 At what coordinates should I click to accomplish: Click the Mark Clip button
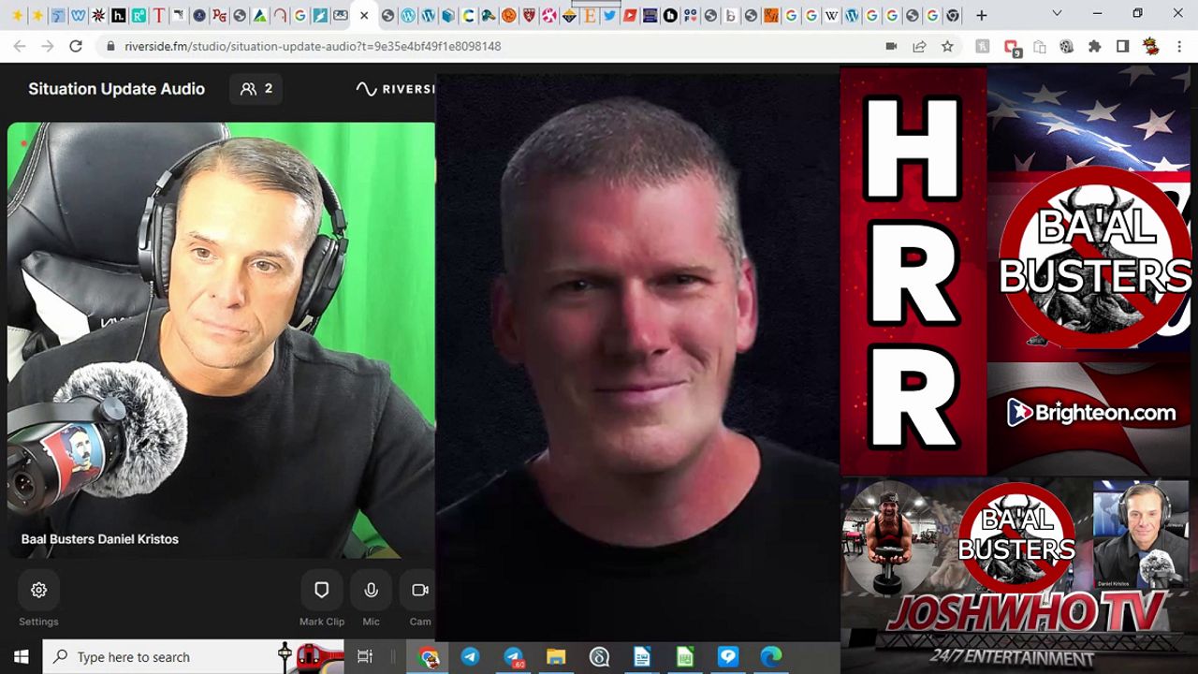pos(321,590)
